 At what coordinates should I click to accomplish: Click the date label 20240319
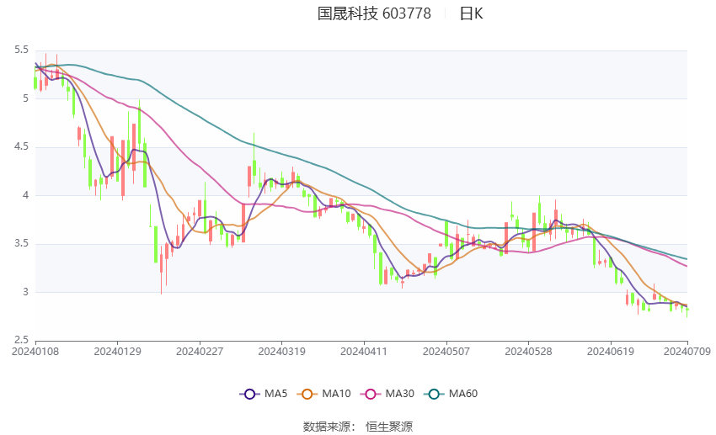281,352
